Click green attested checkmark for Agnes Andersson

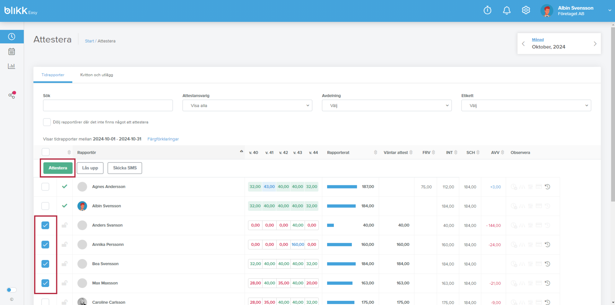[65, 186]
